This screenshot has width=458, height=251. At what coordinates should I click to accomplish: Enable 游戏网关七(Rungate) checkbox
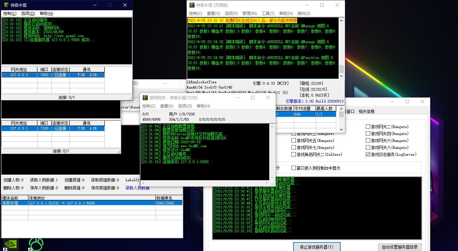pos(294,147)
